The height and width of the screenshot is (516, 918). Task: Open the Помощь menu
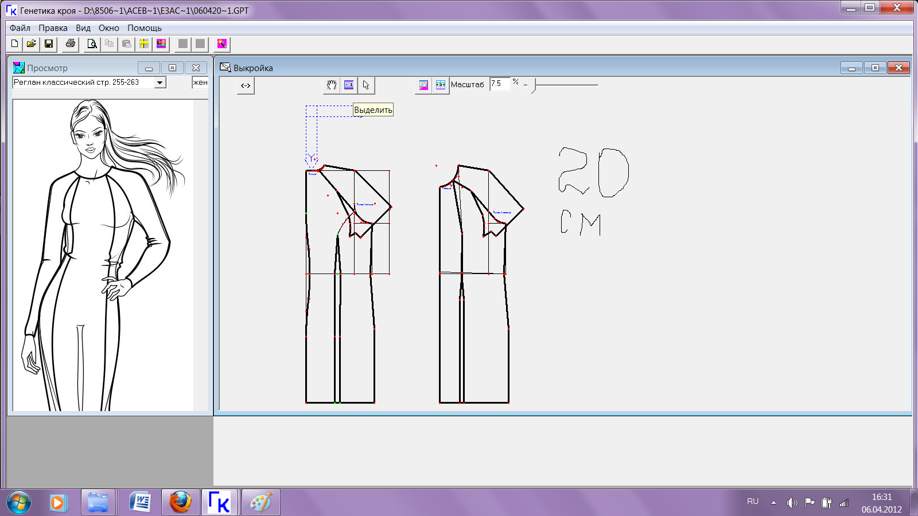[145, 28]
